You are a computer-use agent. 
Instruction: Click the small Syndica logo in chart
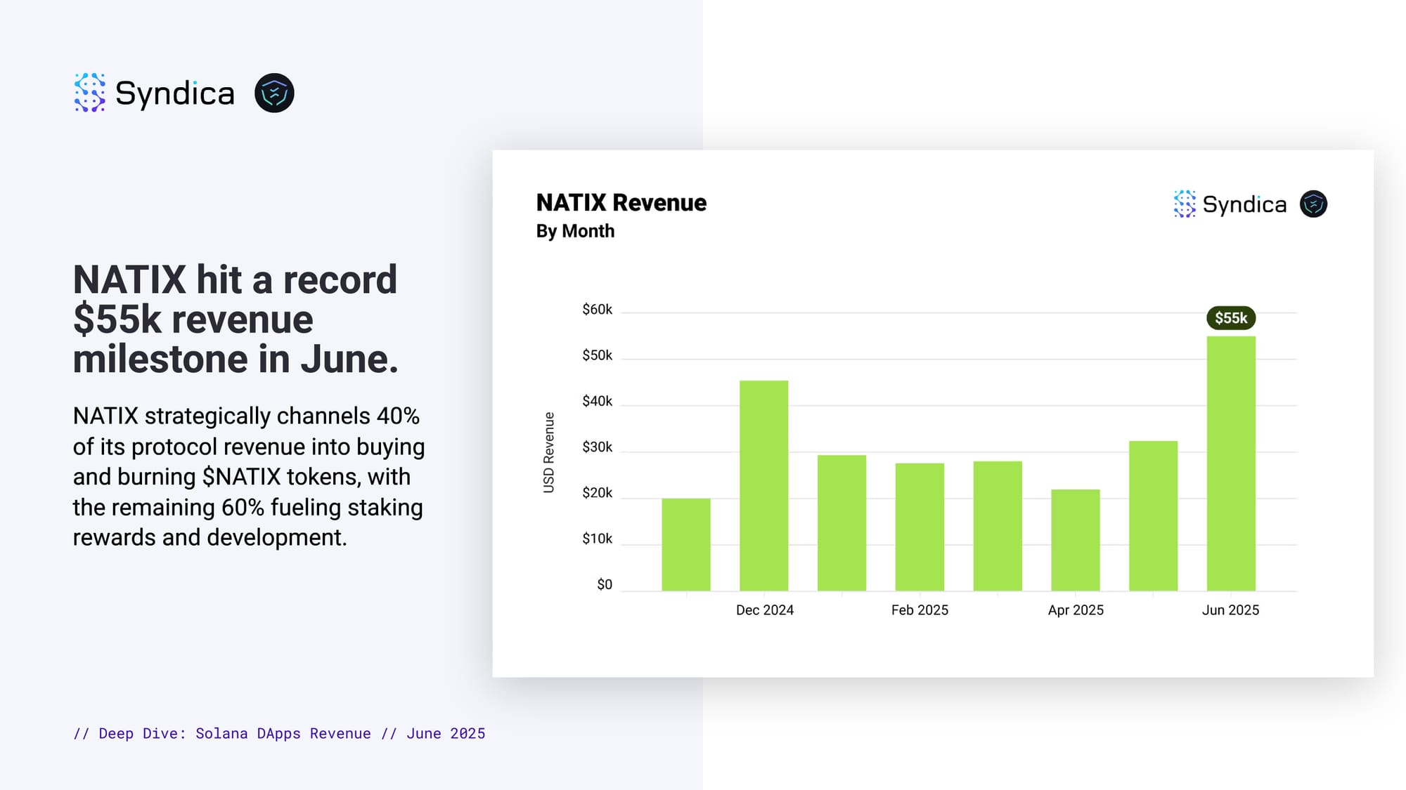(1185, 204)
